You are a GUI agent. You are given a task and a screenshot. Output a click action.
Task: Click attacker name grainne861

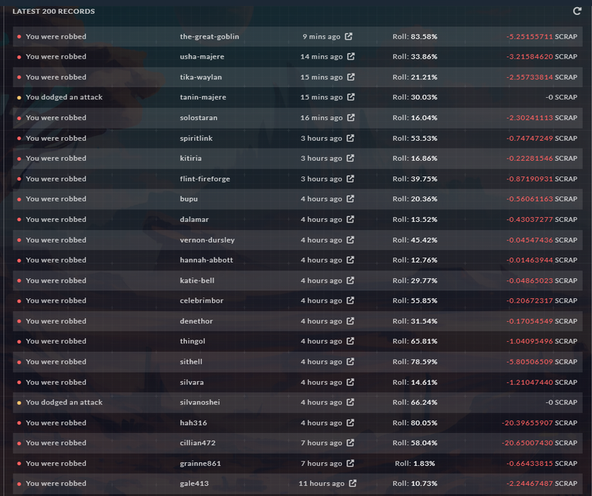point(200,463)
